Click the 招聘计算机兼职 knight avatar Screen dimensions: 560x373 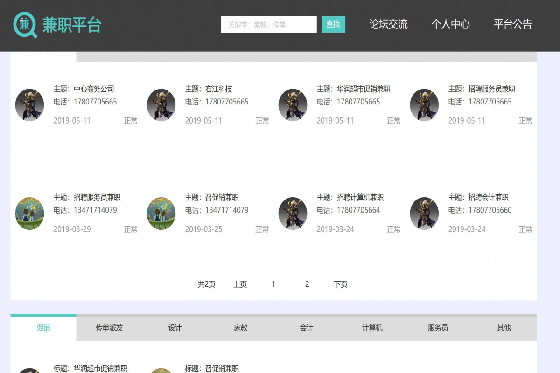(x=293, y=213)
